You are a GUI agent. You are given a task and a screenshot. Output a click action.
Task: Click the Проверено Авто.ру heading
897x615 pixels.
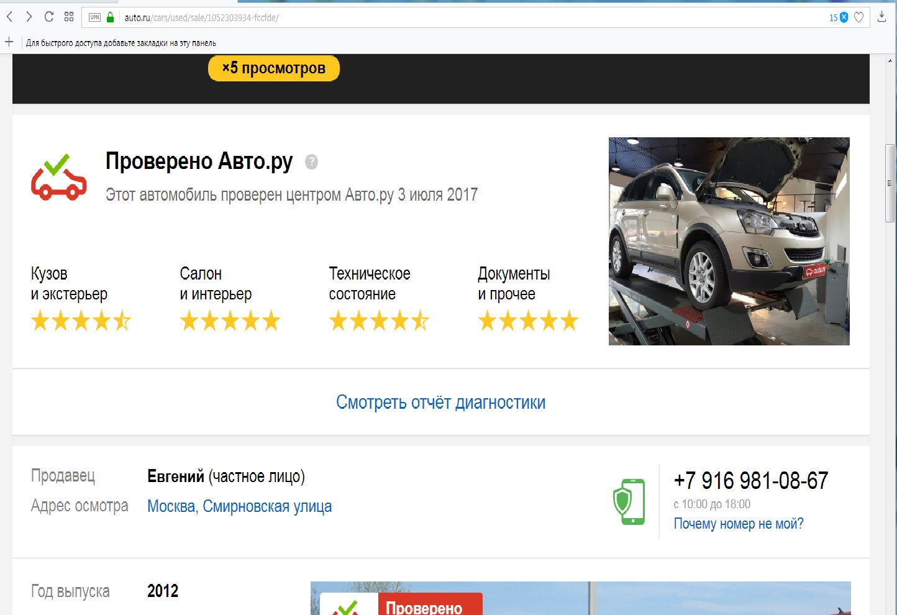199,162
